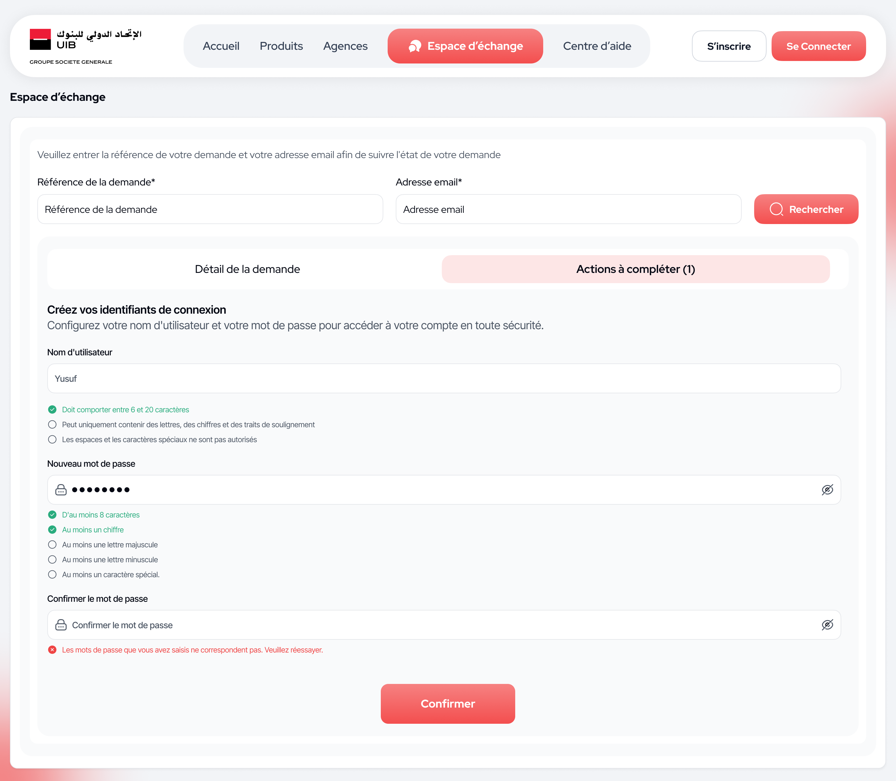Click the lock icon in Confirmer le mot de passe
This screenshot has height=781, width=896.
coord(61,625)
